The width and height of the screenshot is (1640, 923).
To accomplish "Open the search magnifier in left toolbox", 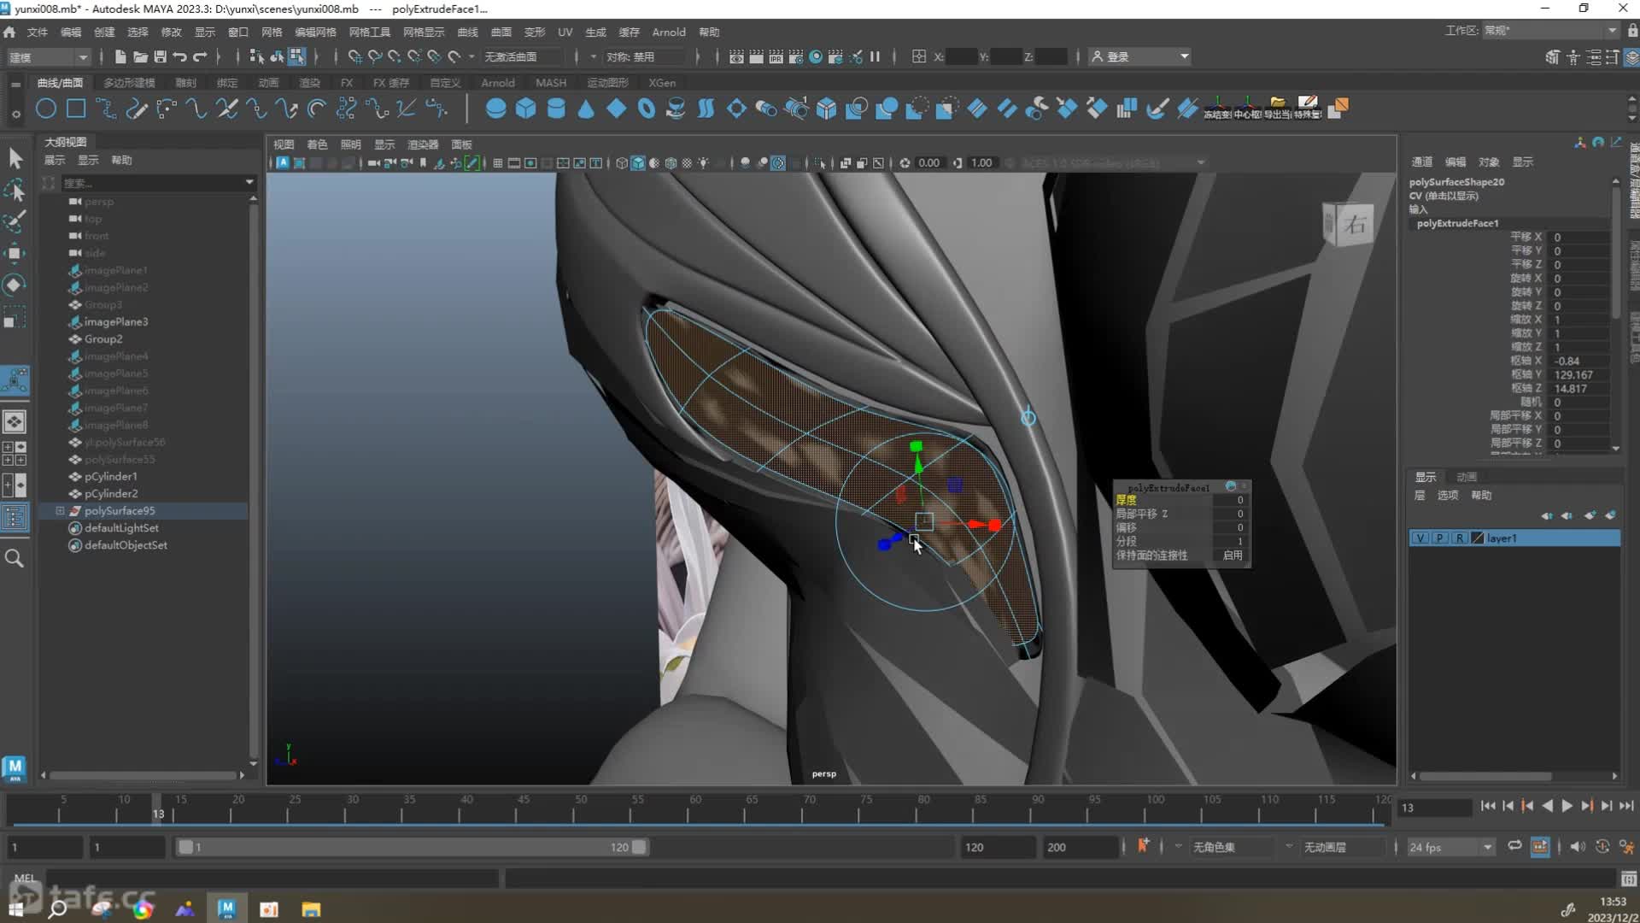I will coord(15,558).
